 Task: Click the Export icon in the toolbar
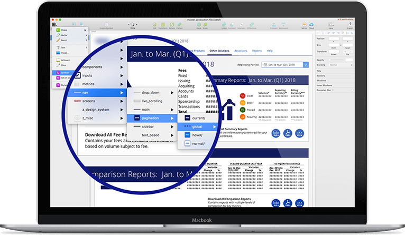tap(348, 24)
